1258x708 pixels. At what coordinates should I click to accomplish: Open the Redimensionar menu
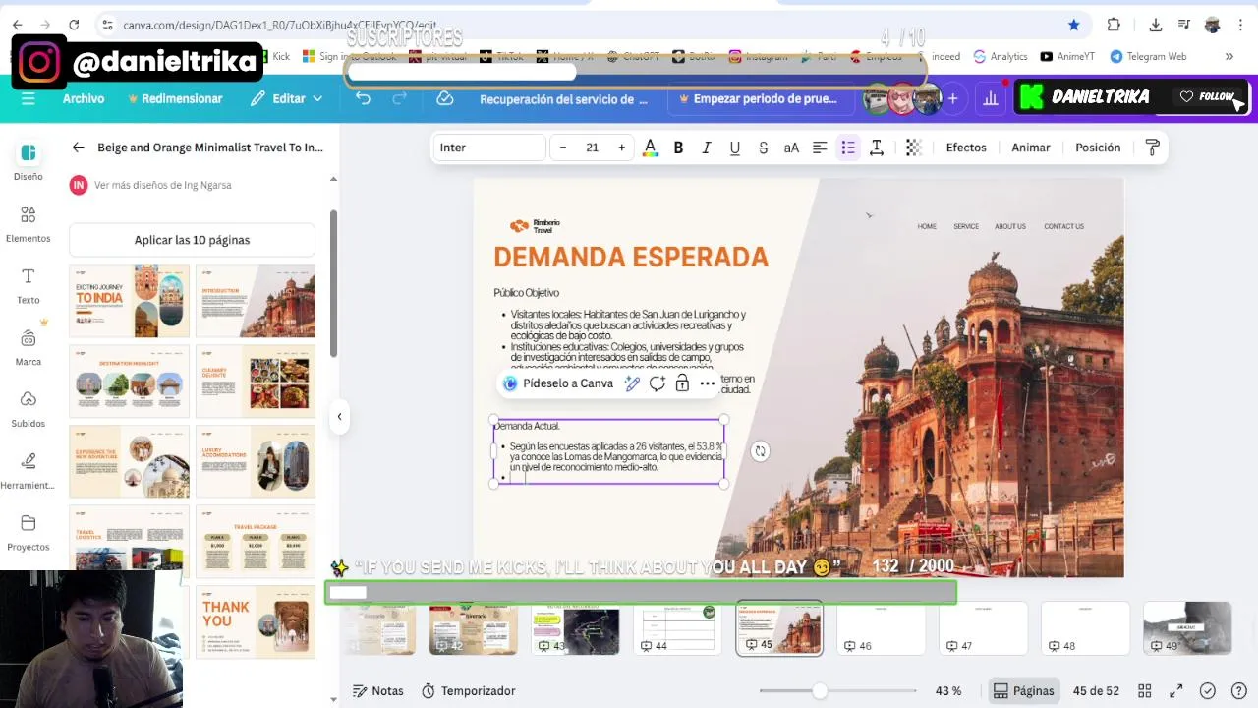(175, 98)
